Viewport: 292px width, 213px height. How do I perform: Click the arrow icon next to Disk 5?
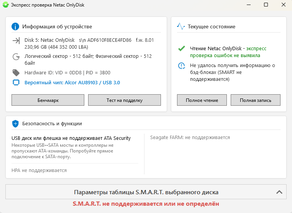pos(16,40)
